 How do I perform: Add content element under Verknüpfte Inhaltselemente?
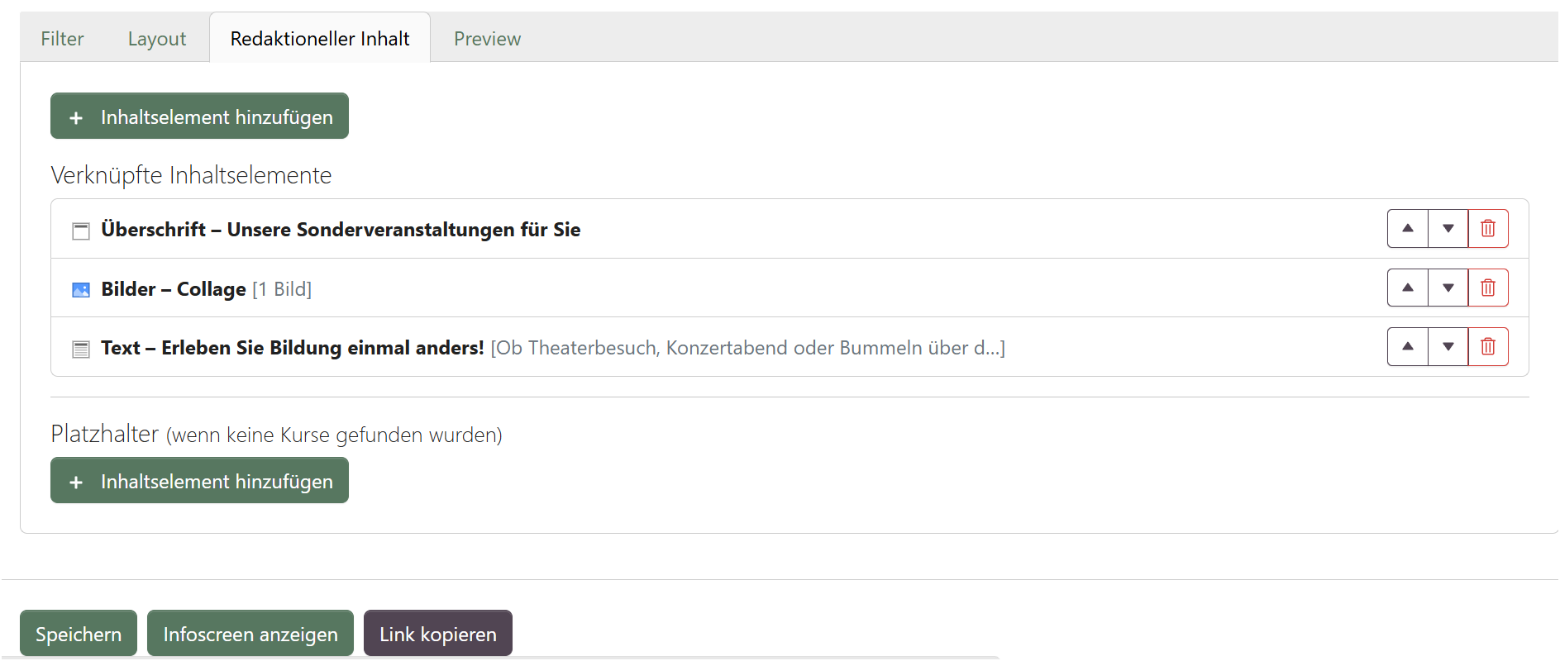[199, 117]
